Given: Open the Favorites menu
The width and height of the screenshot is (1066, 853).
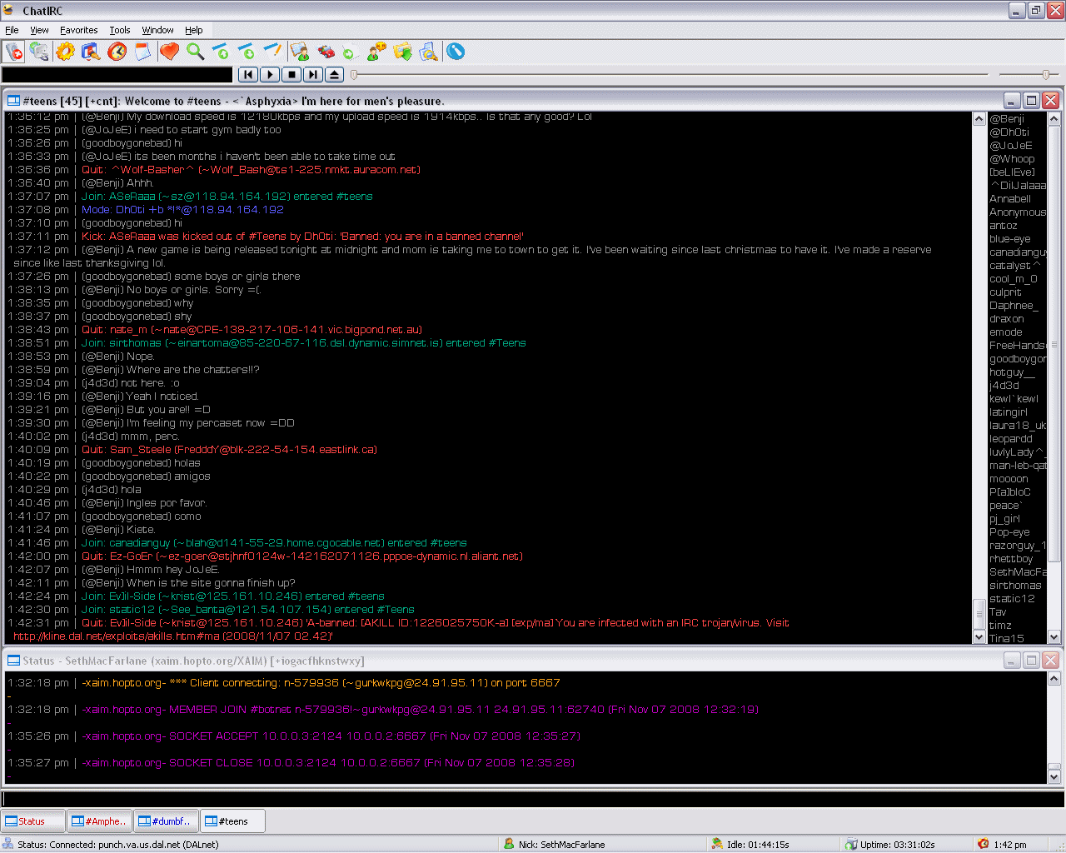Looking at the screenshot, I should tap(78, 30).
